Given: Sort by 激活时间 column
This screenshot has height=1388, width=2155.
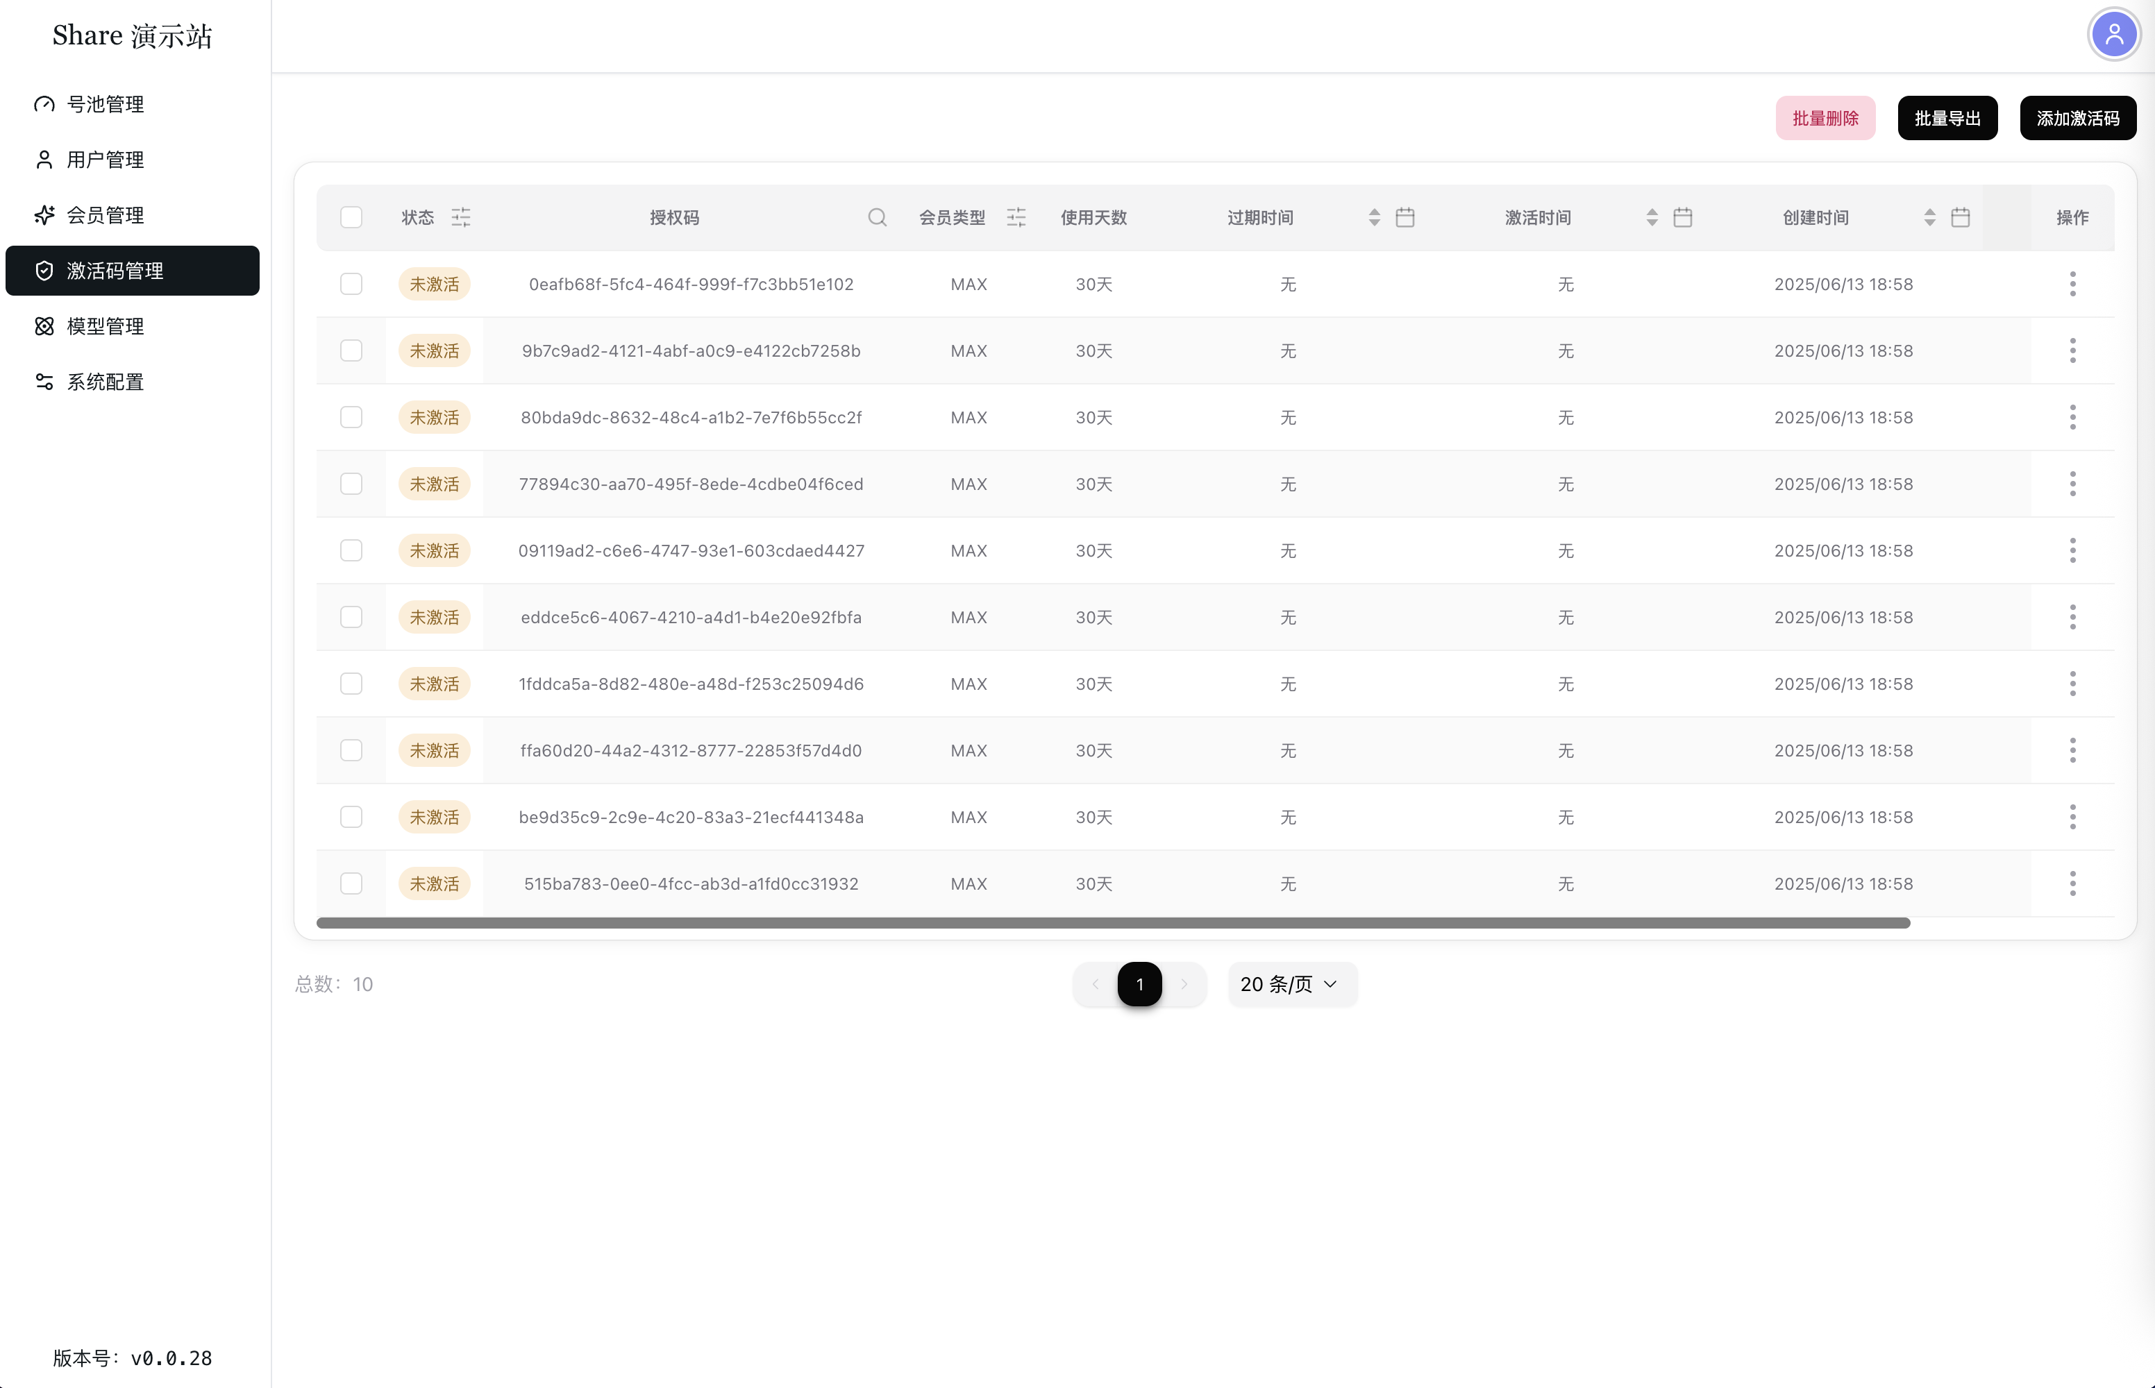Looking at the screenshot, I should (x=1652, y=217).
